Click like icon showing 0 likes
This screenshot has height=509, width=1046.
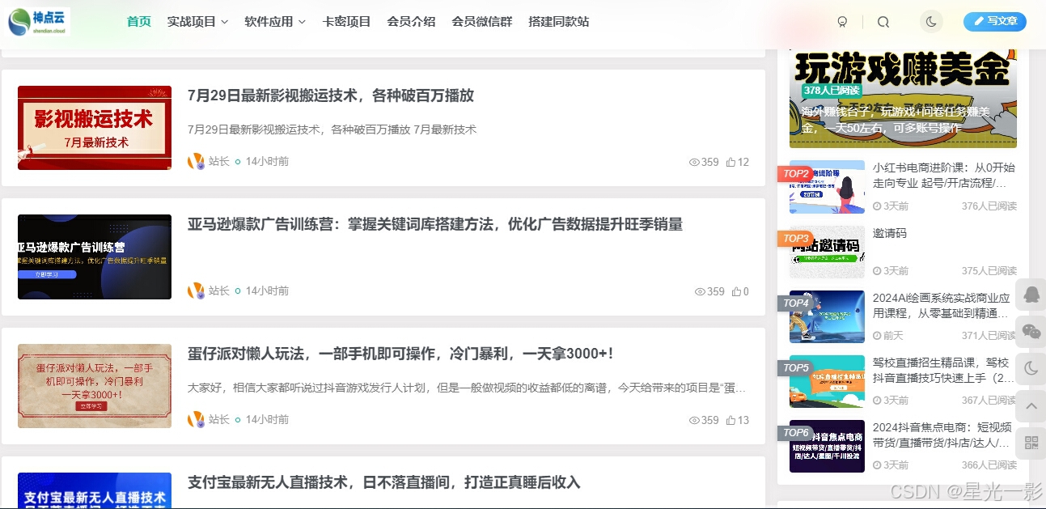pyautogui.click(x=736, y=291)
